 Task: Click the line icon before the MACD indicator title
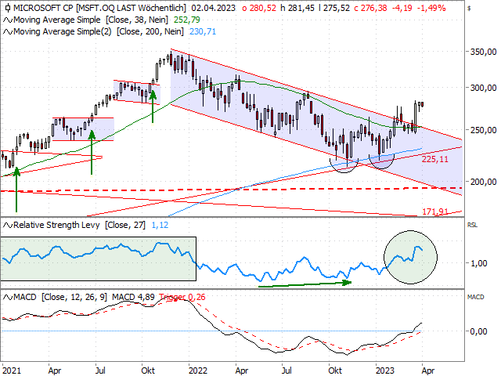point(7,298)
